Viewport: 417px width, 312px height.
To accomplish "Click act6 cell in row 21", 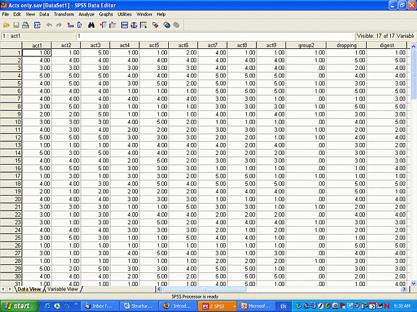I will tap(183, 207).
